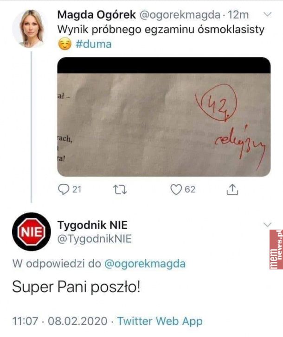Open the @ogorekmagda mention in the reply

pyautogui.click(x=145, y=263)
